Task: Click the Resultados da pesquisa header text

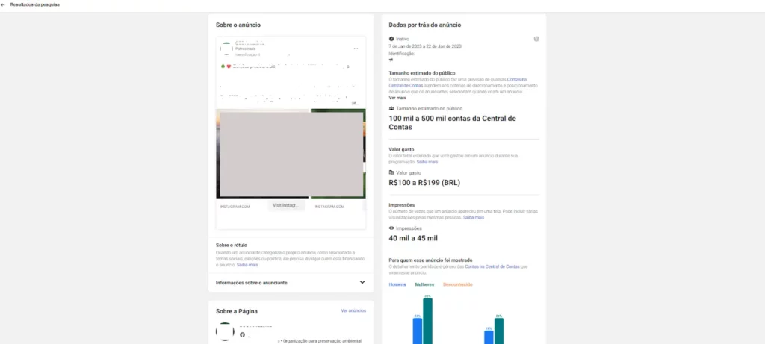Action: (35, 5)
